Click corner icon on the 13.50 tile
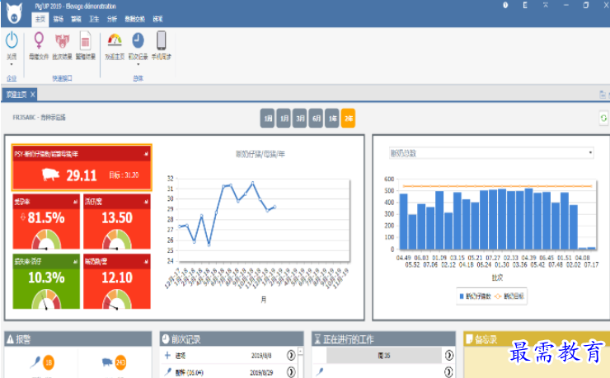 point(146,202)
